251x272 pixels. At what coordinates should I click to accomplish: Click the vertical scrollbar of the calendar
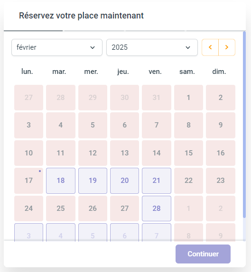(244, 125)
